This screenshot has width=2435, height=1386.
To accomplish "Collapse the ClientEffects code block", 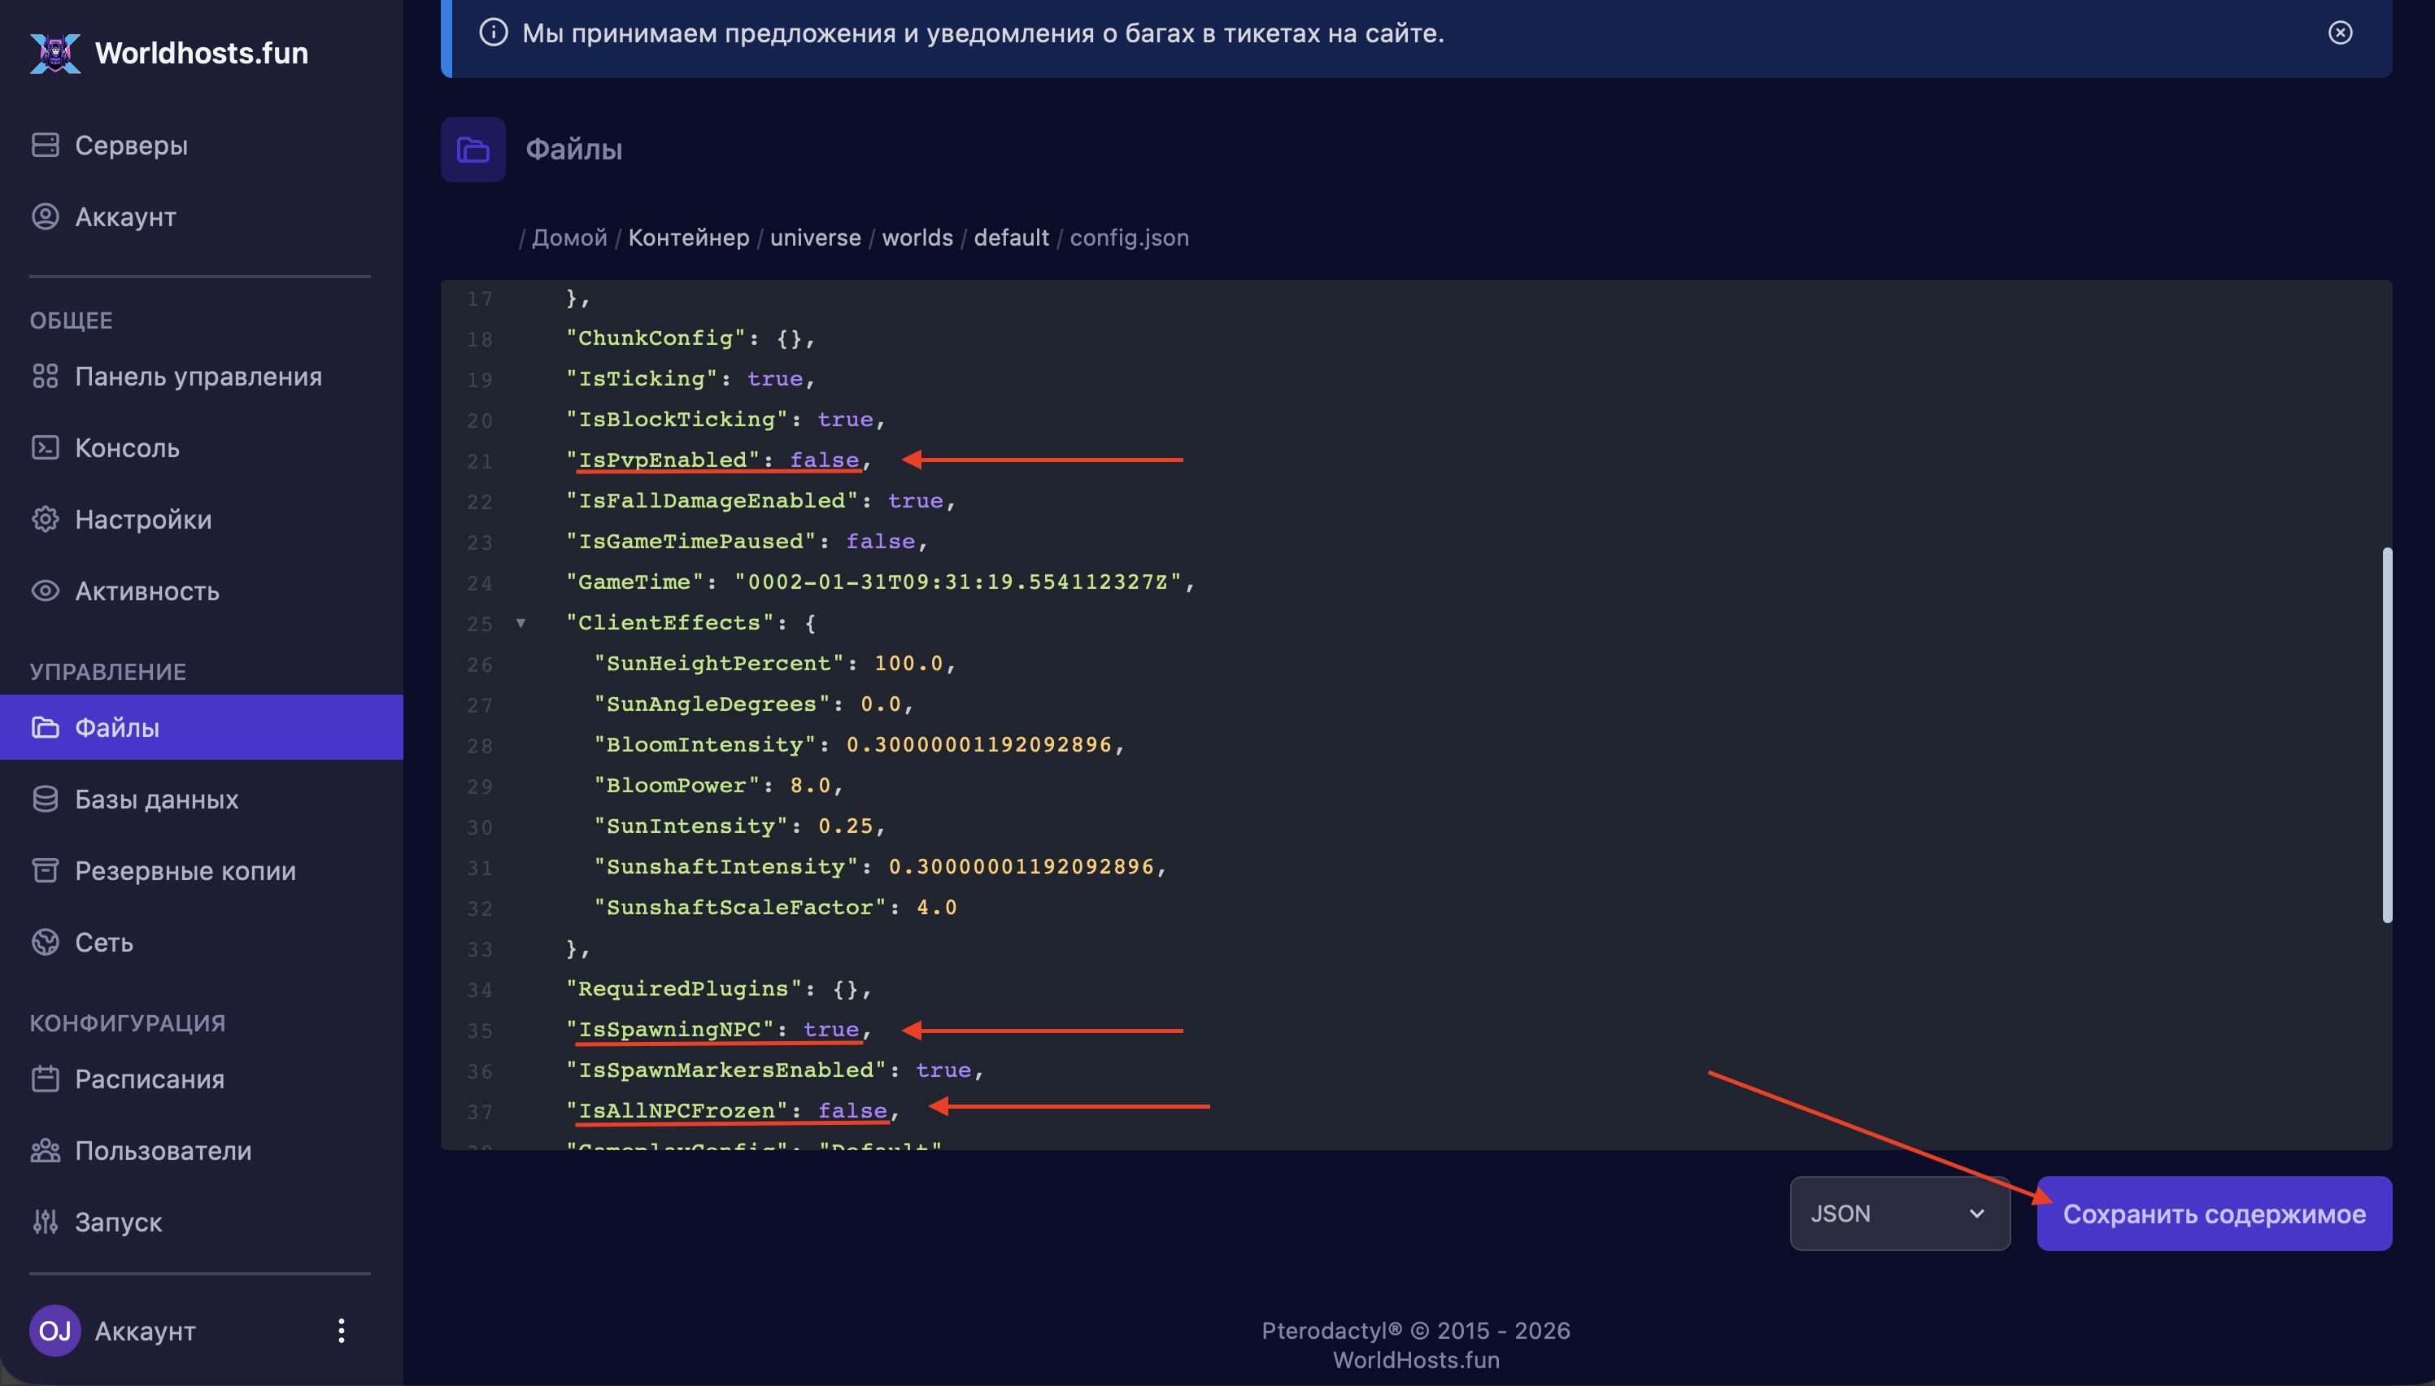I will coord(521,622).
